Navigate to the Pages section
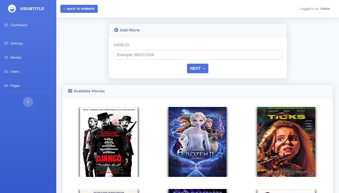339x193 pixels. [28, 86]
